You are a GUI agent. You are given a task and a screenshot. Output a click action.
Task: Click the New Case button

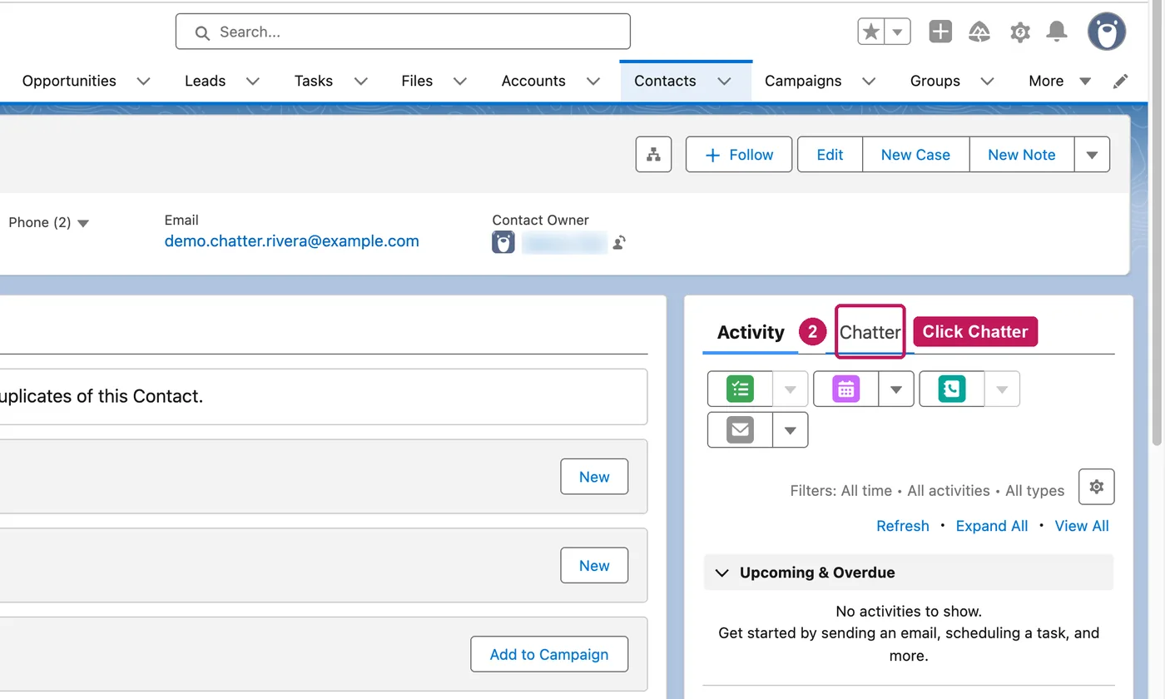tap(915, 155)
